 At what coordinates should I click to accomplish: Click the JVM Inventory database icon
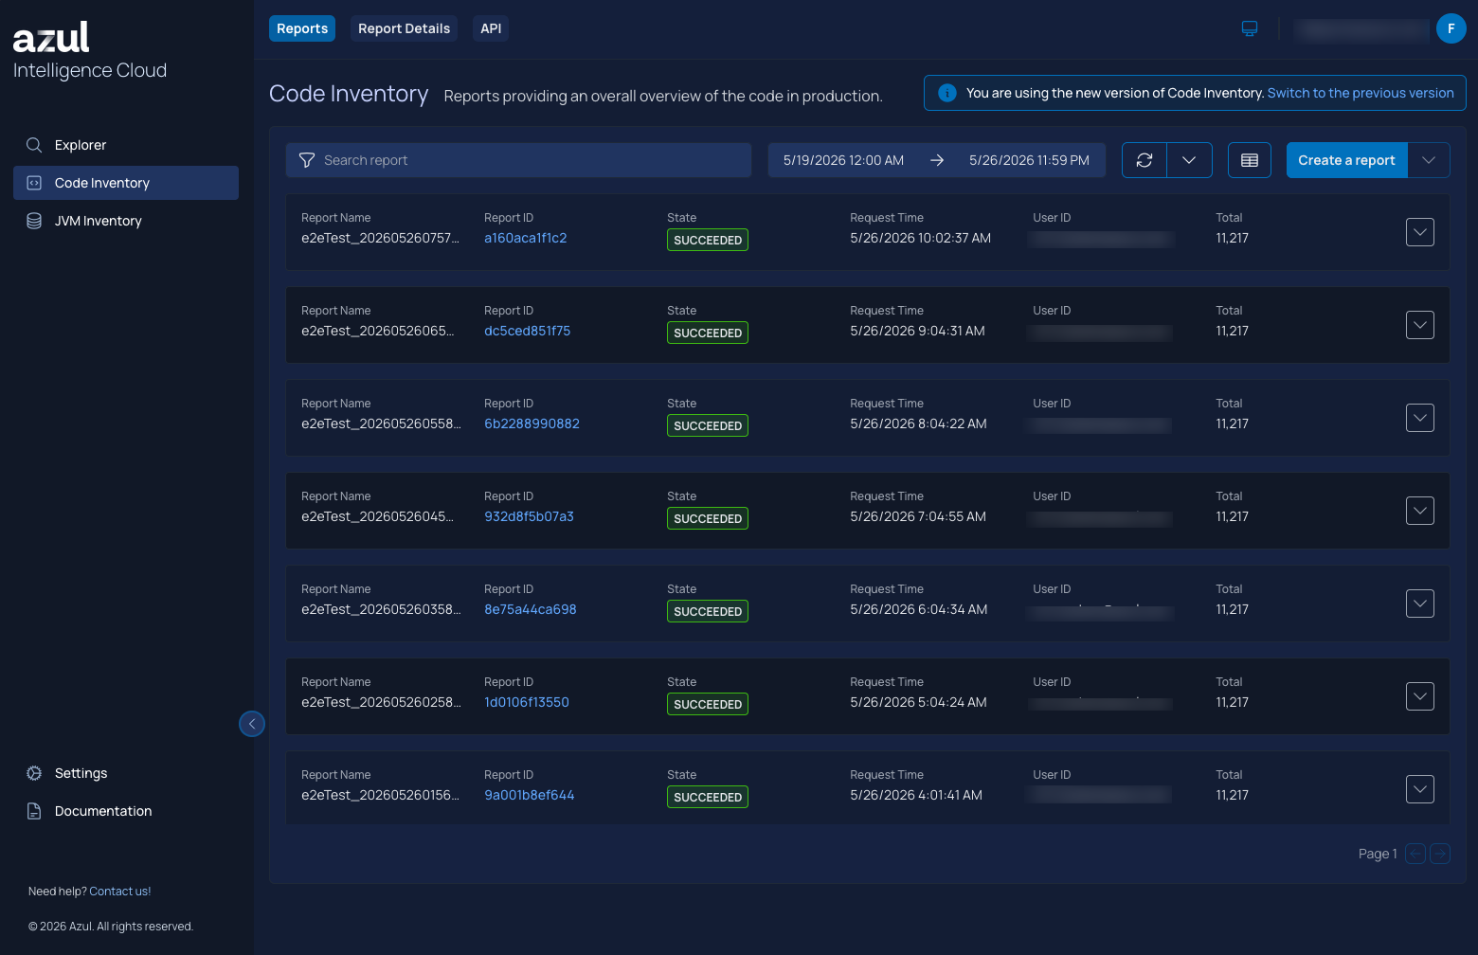(x=34, y=221)
